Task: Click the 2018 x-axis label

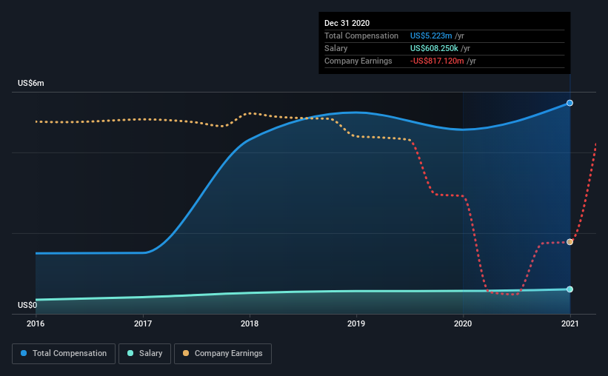Action: pyautogui.click(x=250, y=323)
